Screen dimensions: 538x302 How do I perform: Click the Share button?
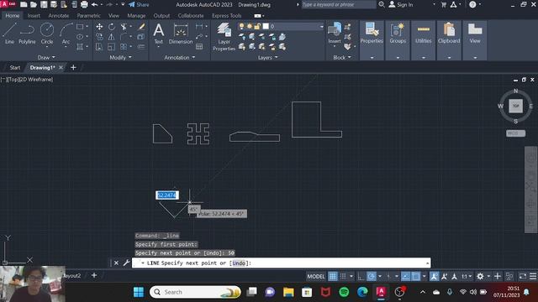139,4
